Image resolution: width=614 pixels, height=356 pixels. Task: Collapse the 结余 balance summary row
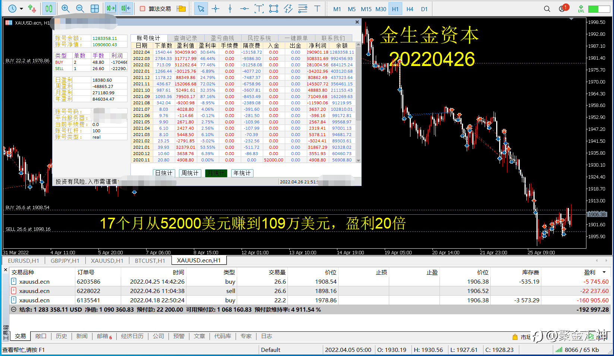click(14, 309)
